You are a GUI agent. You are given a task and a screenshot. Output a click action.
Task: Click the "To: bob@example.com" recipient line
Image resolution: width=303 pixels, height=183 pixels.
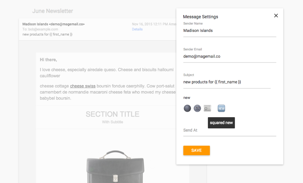tap(40, 29)
